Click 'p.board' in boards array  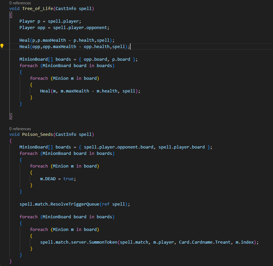121,59
